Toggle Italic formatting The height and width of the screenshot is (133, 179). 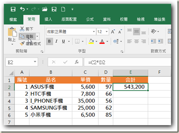pos(56,41)
